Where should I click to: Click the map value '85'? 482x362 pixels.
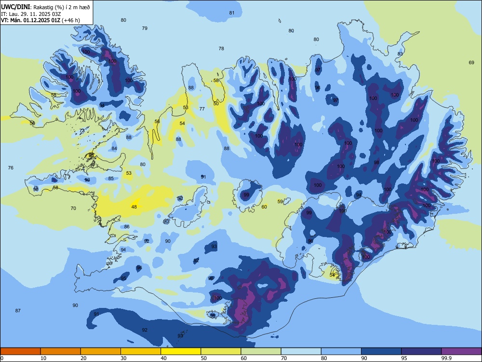pos(111,178)
